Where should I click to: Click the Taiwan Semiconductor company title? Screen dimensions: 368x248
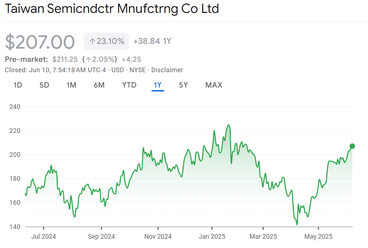[x=112, y=9]
